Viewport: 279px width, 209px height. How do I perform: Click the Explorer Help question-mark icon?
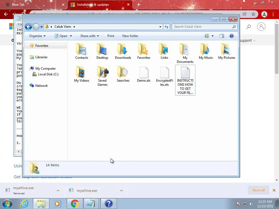pos(232,36)
